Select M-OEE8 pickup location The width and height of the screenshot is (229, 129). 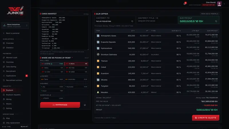[x=76, y=72]
